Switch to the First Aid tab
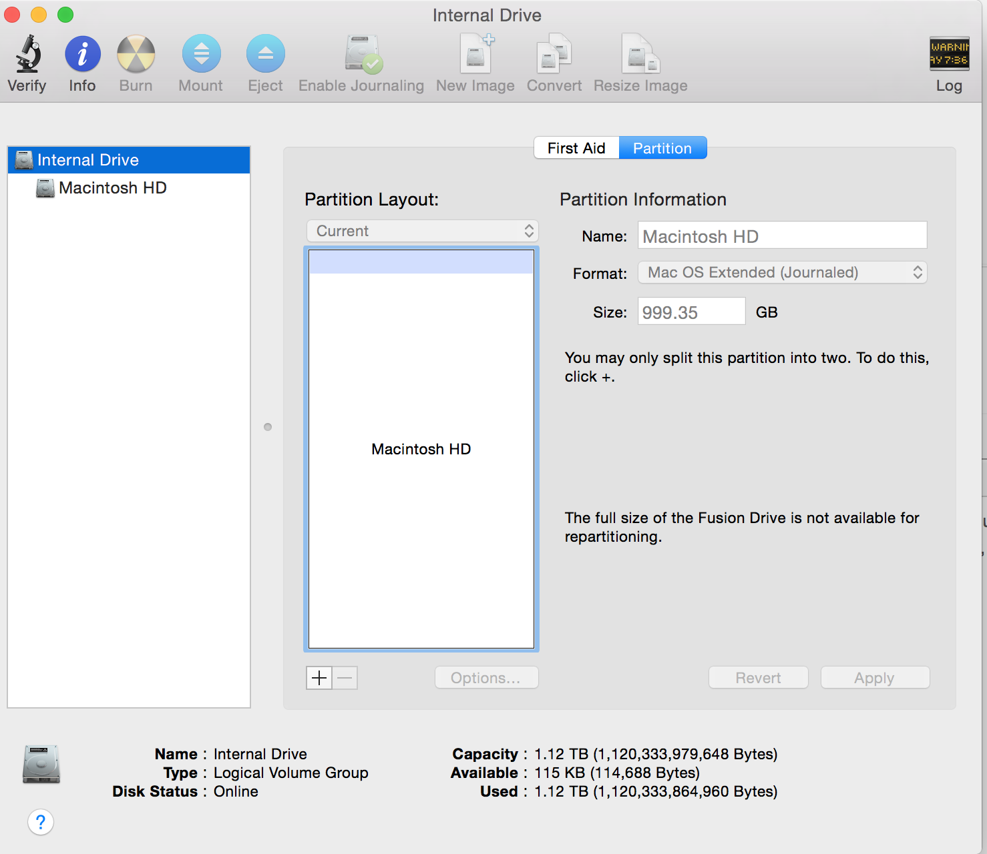 pyautogui.click(x=576, y=148)
